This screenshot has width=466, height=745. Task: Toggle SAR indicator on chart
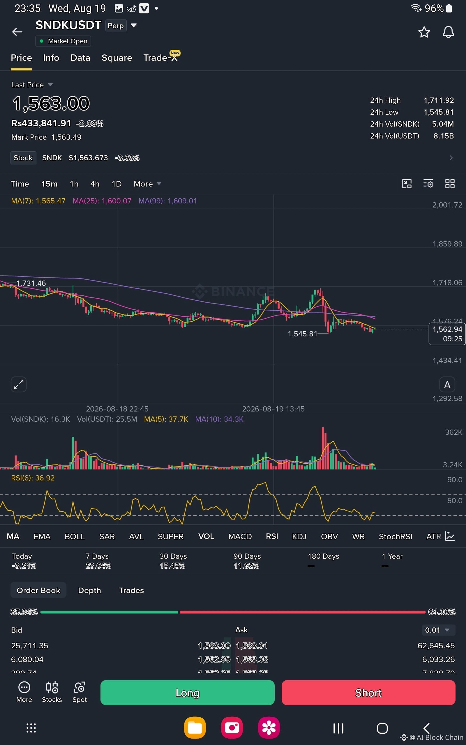click(x=107, y=536)
